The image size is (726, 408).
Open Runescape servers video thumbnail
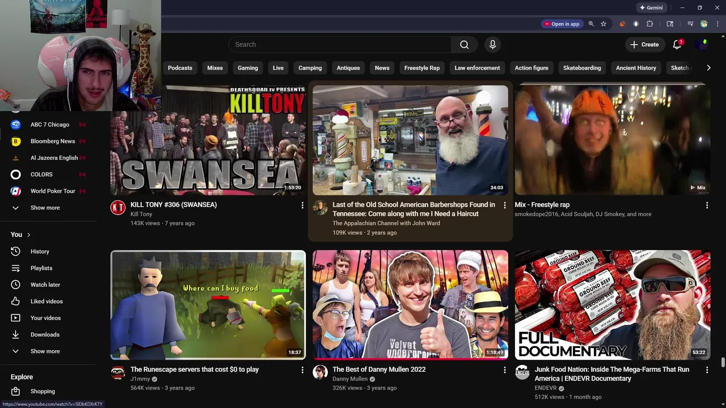(208, 305)
